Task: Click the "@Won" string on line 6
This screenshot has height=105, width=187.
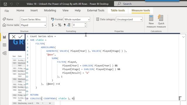Action: click(50, 55)
